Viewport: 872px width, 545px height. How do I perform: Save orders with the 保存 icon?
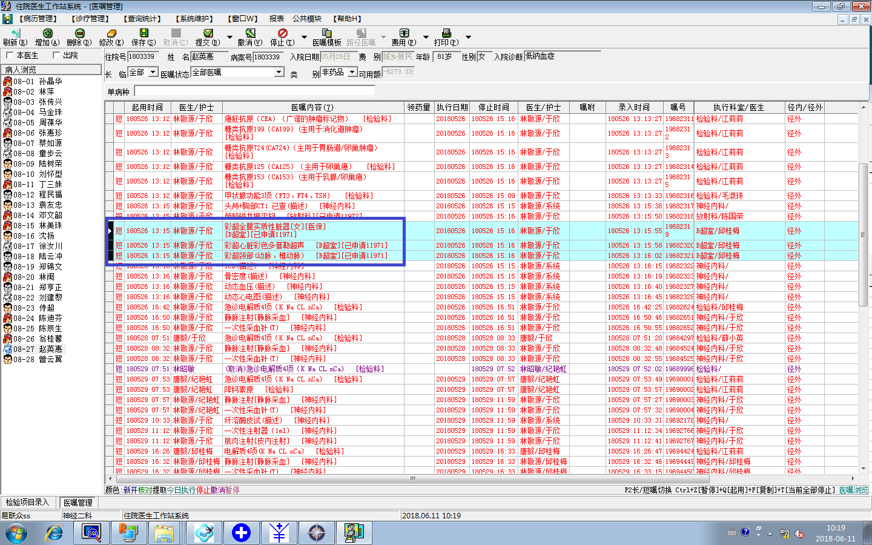click(x=144, y=33)
